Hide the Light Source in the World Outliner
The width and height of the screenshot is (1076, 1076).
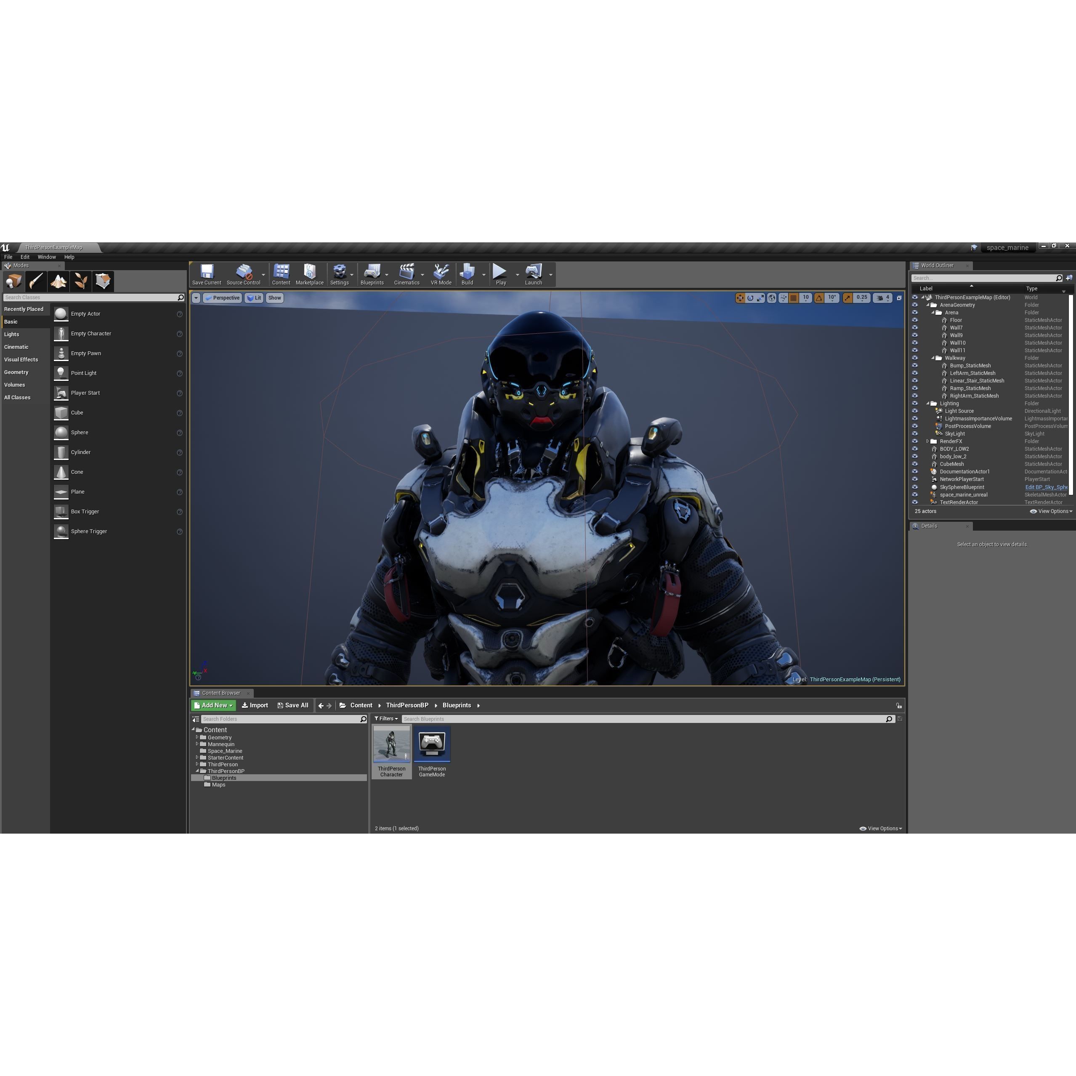915,410
